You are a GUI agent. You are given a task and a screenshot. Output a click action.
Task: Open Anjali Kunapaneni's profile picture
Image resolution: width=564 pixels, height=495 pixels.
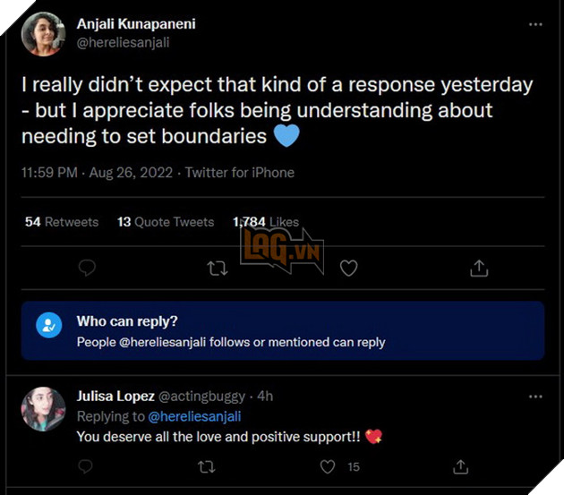[x=43, y=34]
